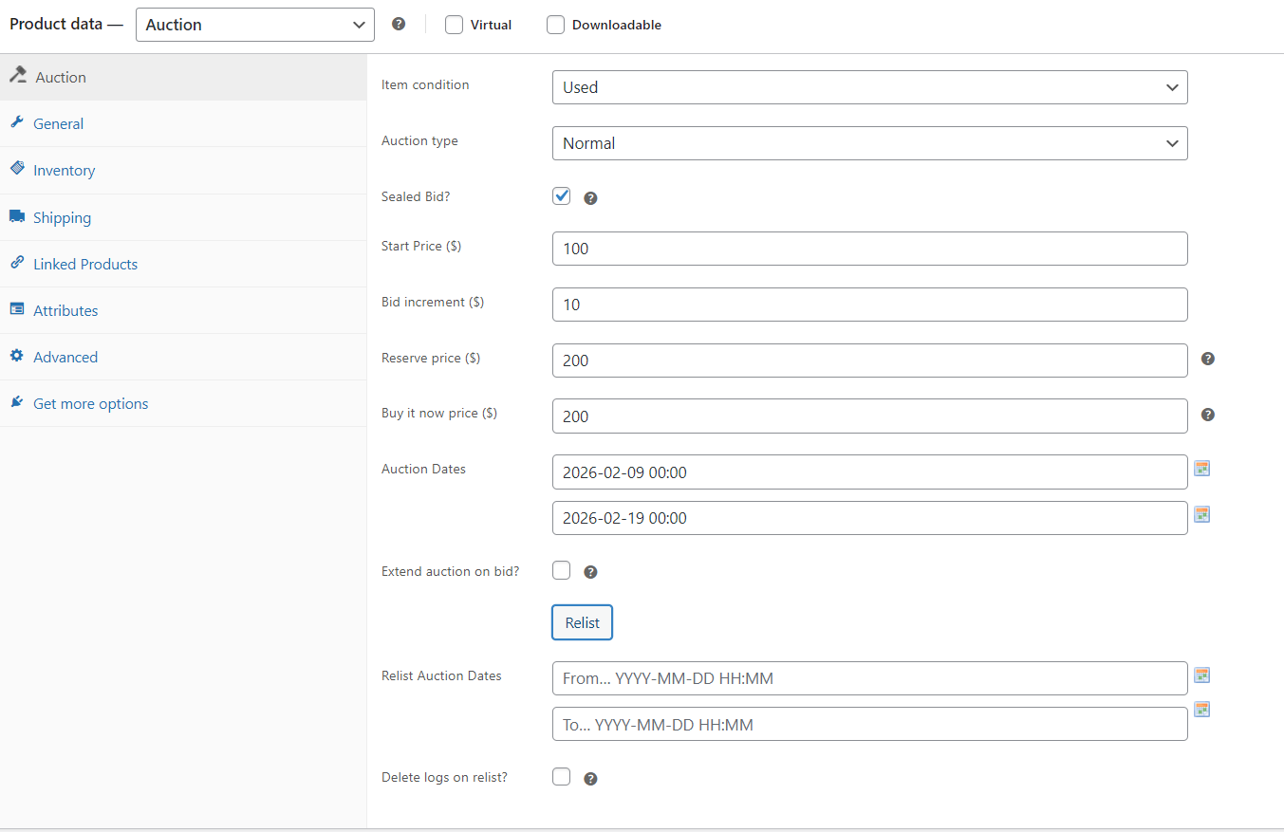Open the Product data type dropdown
This screenshot has width=1284, height=832.
[255, 25]
